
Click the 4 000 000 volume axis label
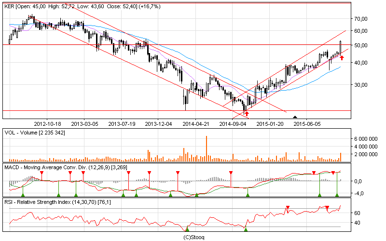point(366,147)
